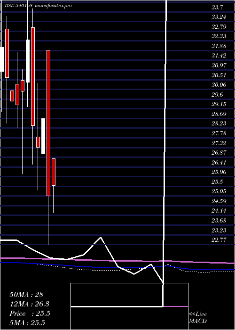Click the 12MA : 26.3 legend entry

tap(30, 304)
